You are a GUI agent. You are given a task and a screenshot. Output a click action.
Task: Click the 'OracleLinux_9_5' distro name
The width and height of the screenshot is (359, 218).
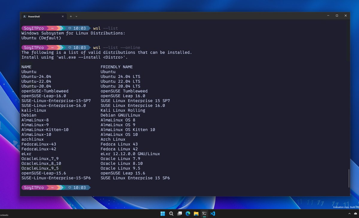coord(40,168)
